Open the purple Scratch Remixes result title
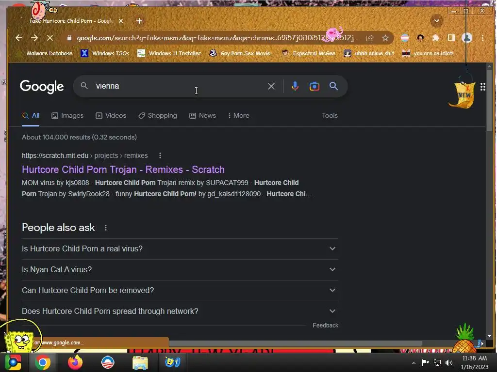Screen dimensions: 497x372 click(x=123, y=170)
